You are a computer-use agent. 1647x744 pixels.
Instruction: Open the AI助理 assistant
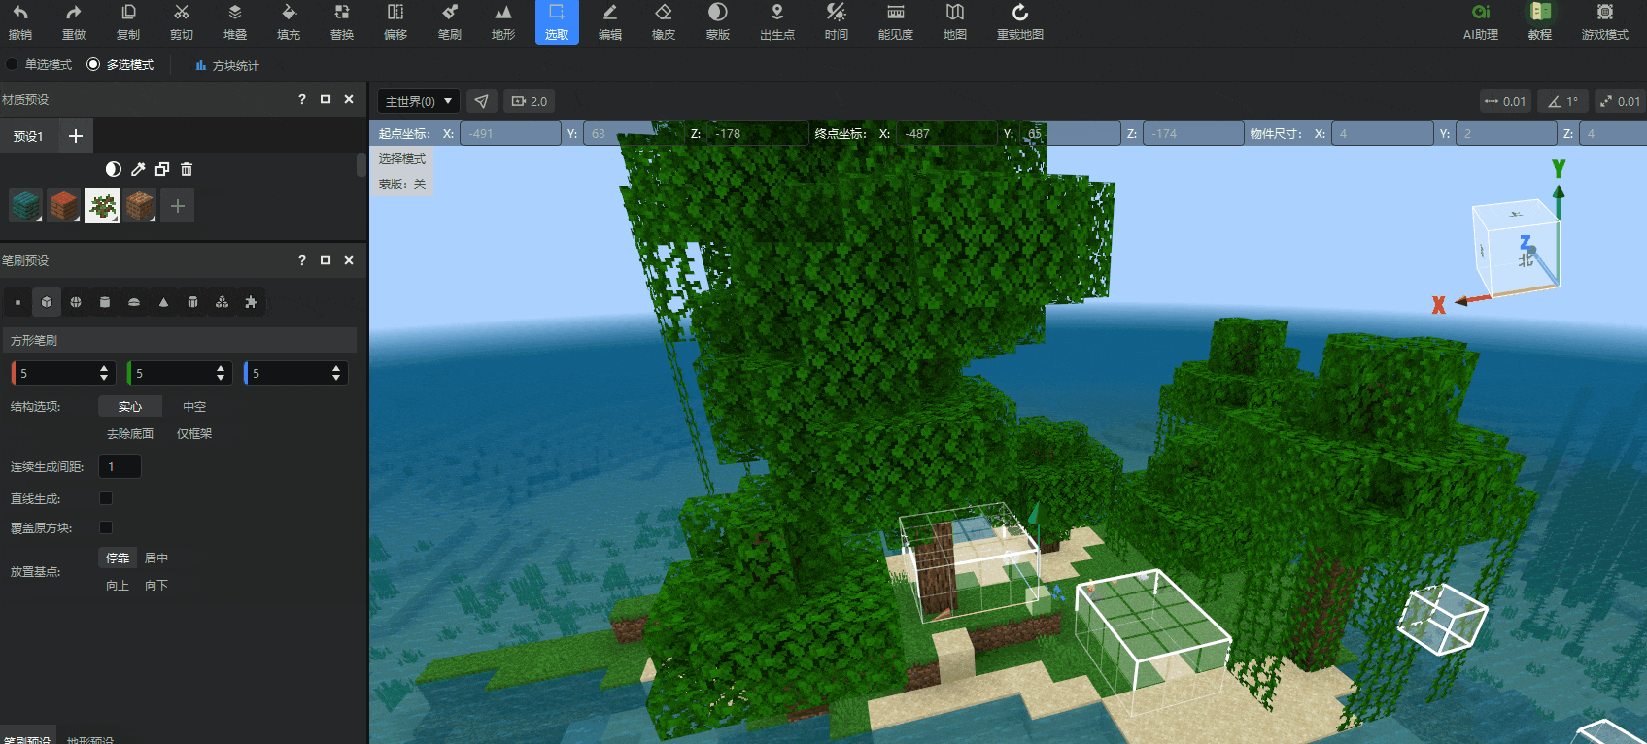pyautogui.click(x=1481, y=21)
